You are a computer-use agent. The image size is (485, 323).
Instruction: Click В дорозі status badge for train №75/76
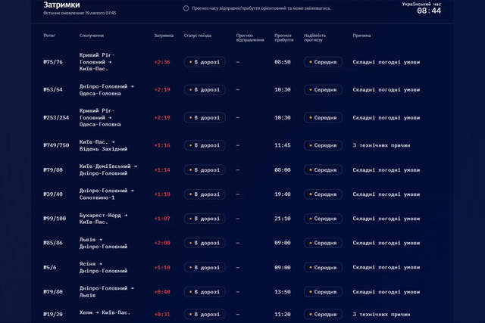pos(205,62)
